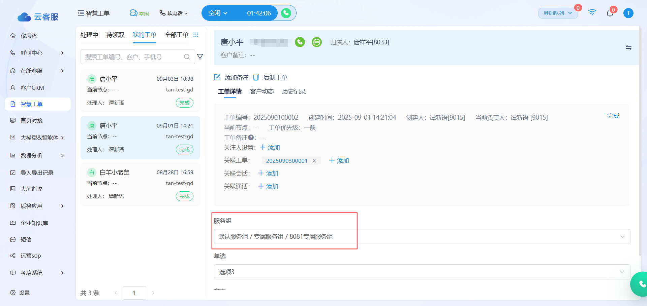The image size is (647, 306).
Task: Expand the 呼叫中心 submenu arrow
Action: 62,53
